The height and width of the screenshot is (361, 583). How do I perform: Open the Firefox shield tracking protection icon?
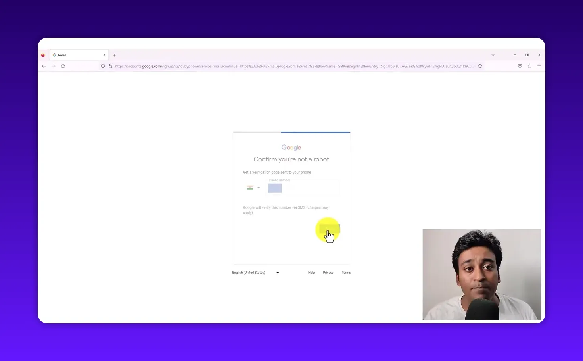103,66
